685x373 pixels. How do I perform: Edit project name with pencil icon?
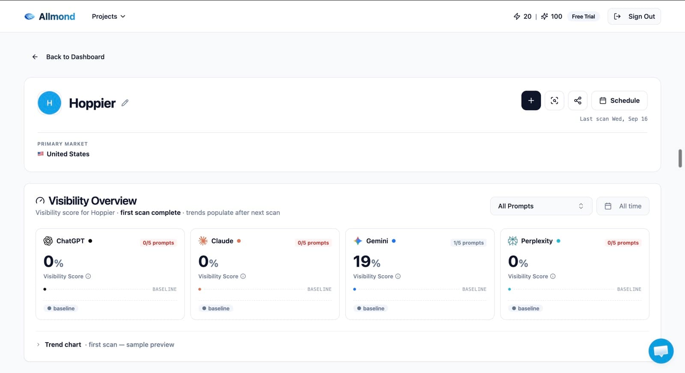pyautogui.click(x=125, y=103)
